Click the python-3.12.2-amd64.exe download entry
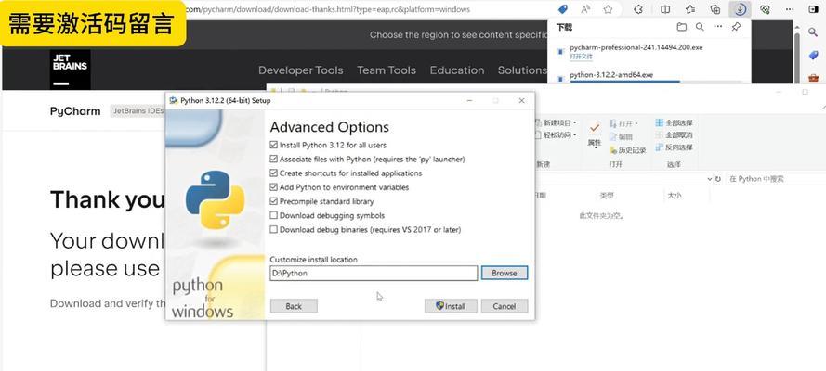The width and height of the screenshot is (826, 371). point(650,77)
